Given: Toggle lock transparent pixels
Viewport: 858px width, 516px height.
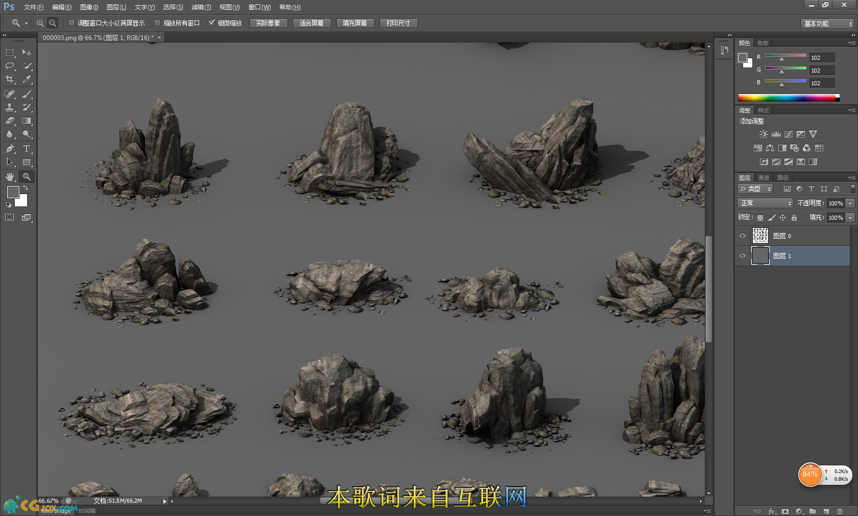Looking at the screenshot, I should tap(760, 218).
